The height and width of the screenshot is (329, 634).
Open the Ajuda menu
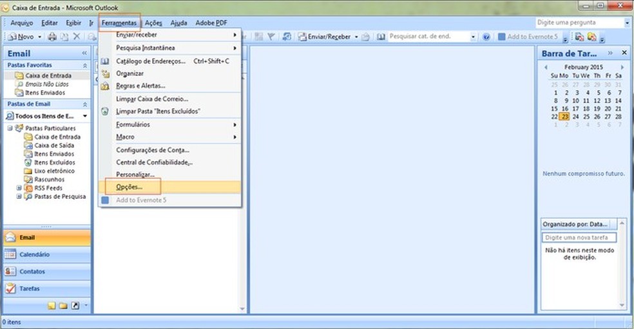tap(178, 23)
